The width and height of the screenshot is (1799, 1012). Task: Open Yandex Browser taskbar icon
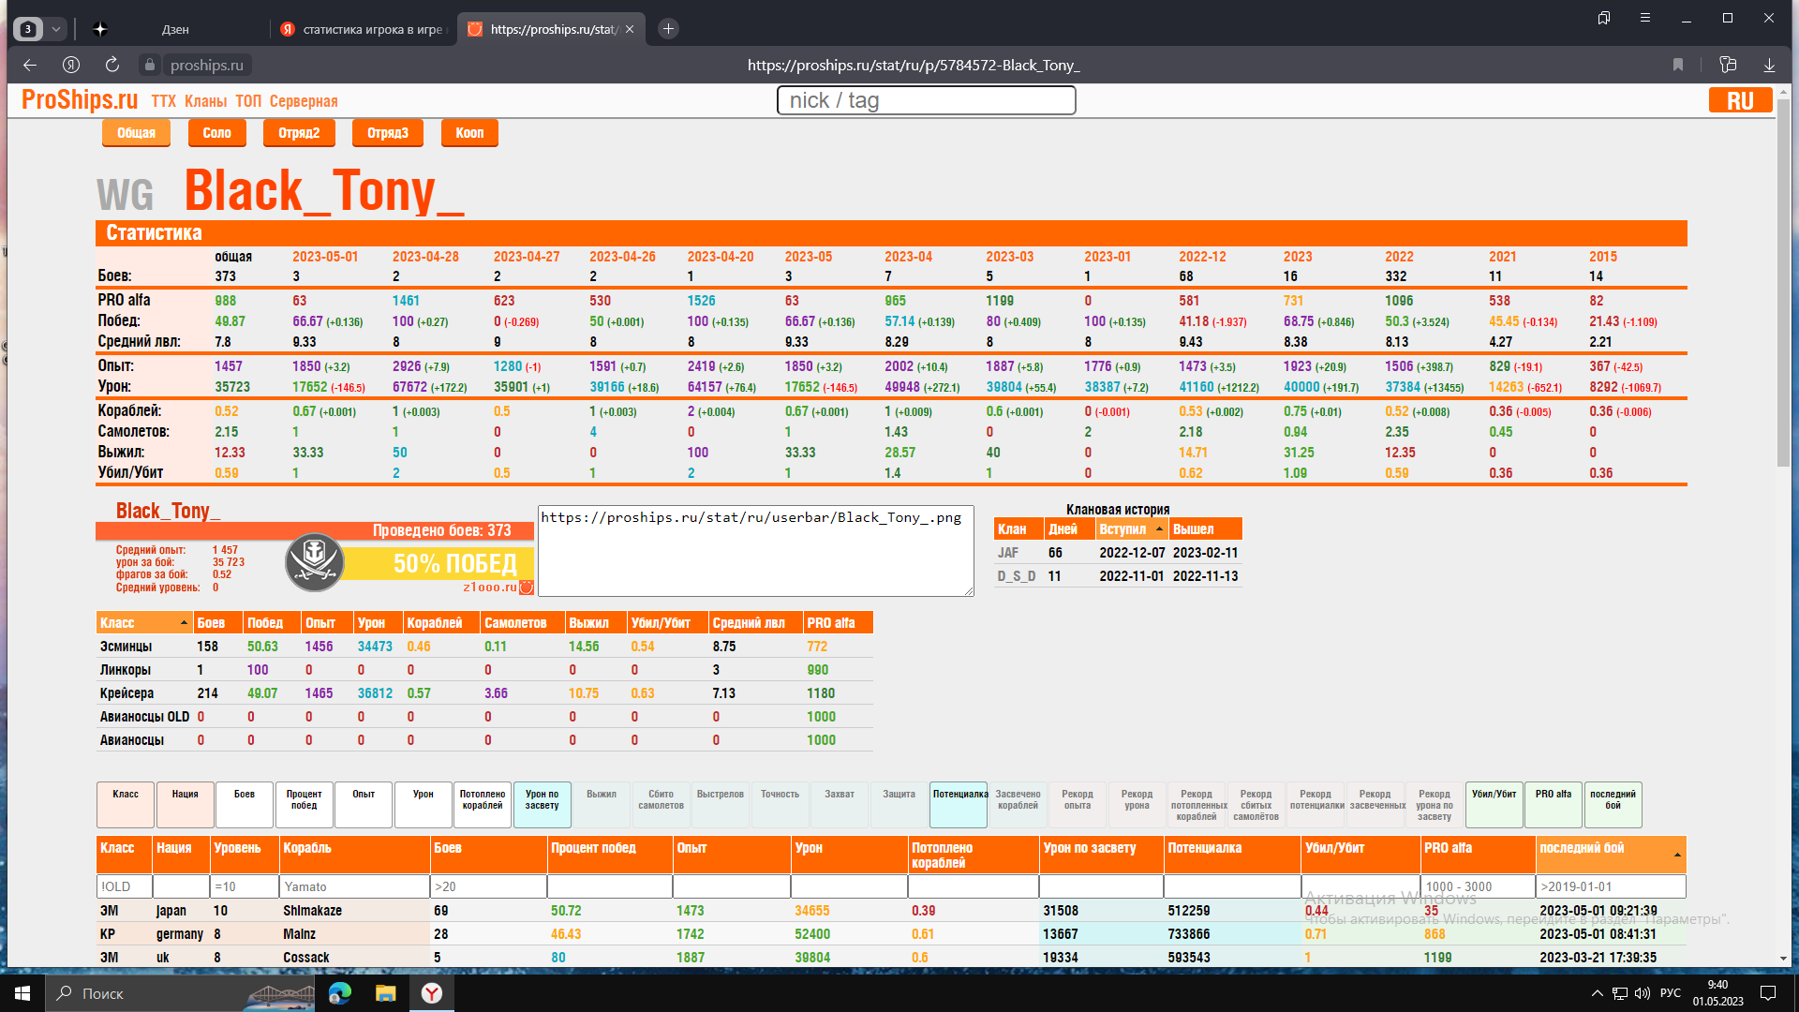[x=432, y=993]
